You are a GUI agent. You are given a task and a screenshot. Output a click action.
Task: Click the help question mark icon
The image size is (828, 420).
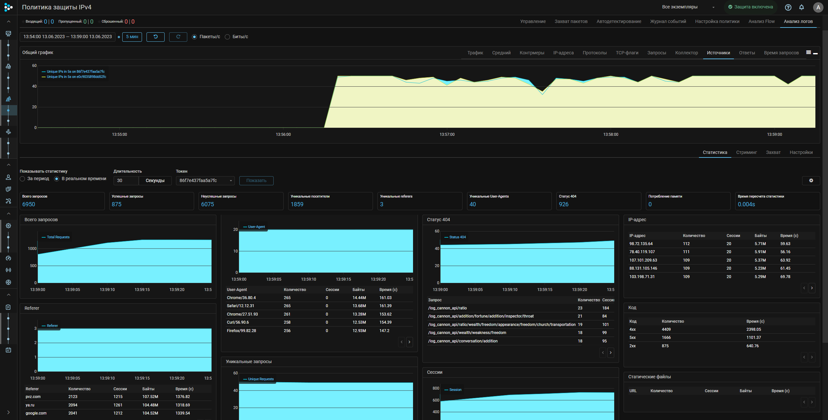click(788, 7)
